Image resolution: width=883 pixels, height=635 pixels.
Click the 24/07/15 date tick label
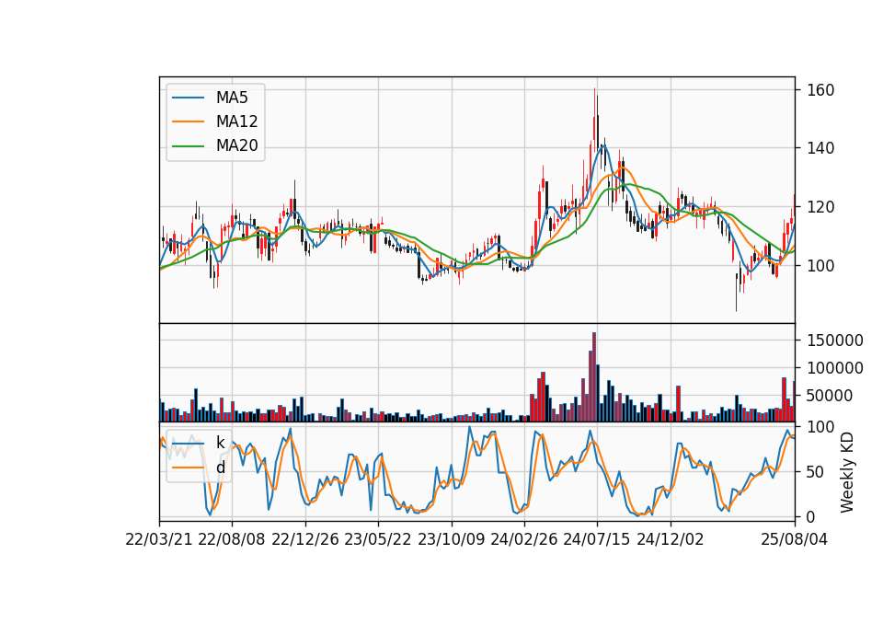pos(597,539)
